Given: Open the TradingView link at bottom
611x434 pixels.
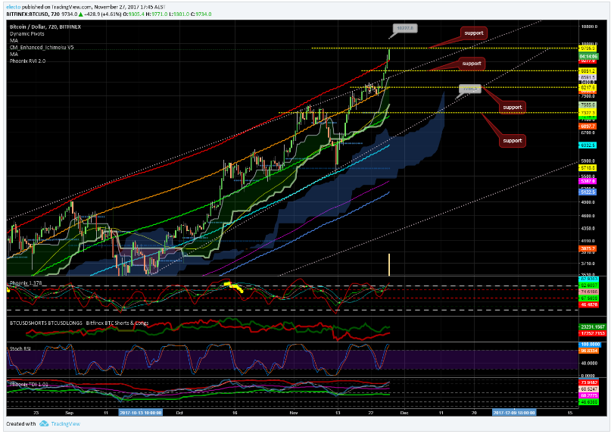Looking at the screenshot, I should (65, 424).
